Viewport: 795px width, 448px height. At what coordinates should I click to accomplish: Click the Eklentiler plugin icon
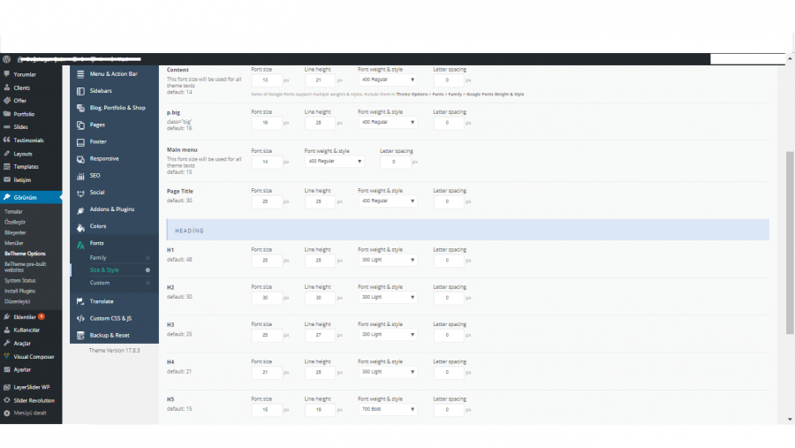pyautogui.click(x=6, y=316)
